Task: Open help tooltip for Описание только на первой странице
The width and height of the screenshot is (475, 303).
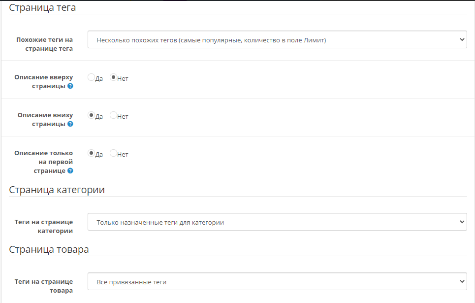Action: click(70, 171)
